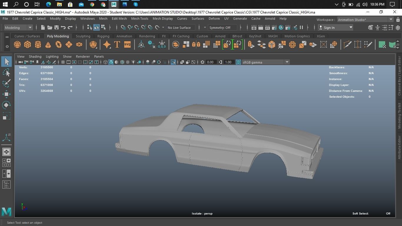Image resolution: width=402 pixels, height=226 pixels.
Task: Create a polygon cube from the shelf
Action: pos(28,44)
